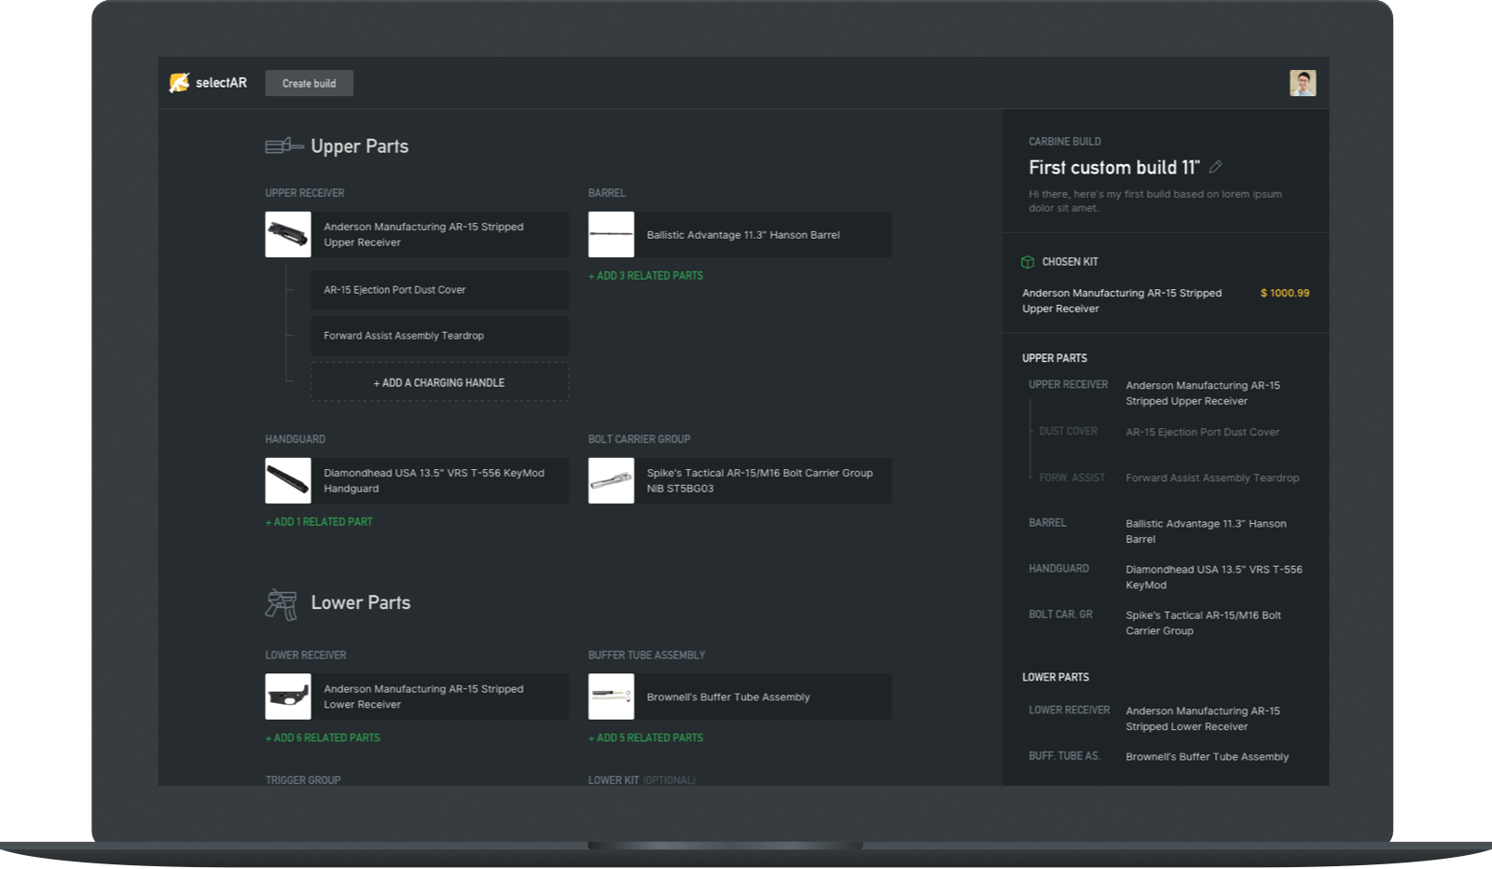The width and height of the screenshot is (1492, 869).
Task: Click Add 3 Related Parts under Barrel
Action: pyautogui.click(x=645, y=276)
